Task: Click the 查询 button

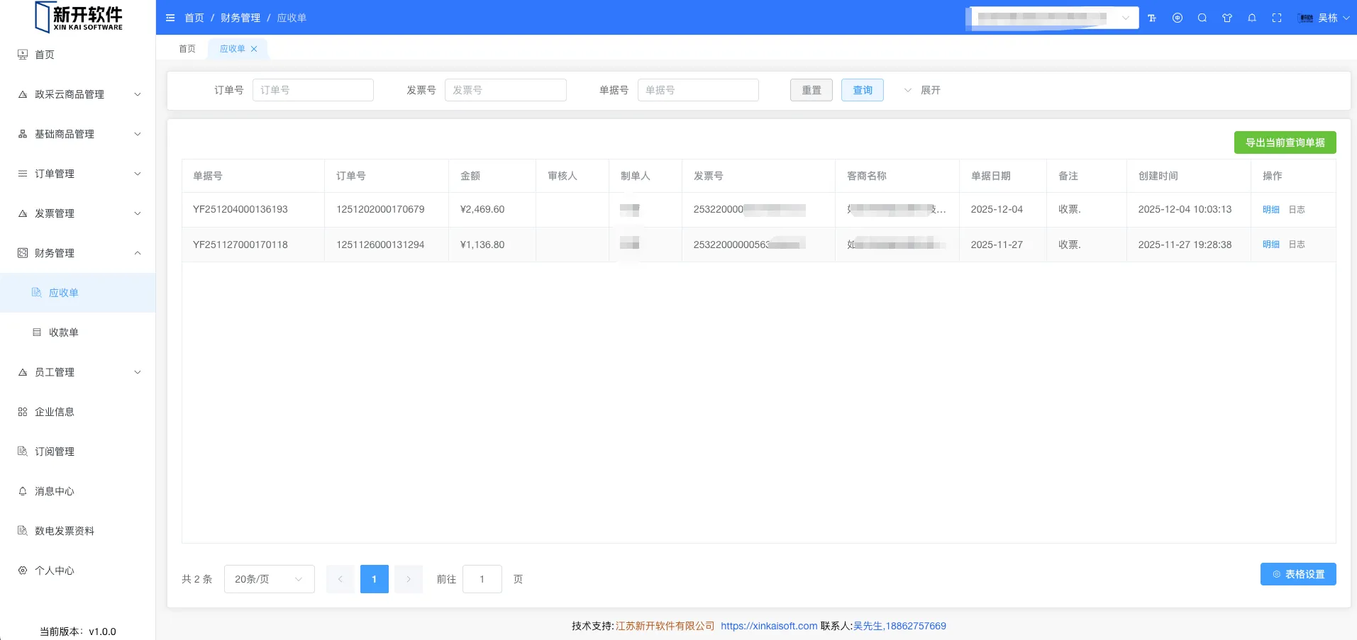Action: [862, 90]
